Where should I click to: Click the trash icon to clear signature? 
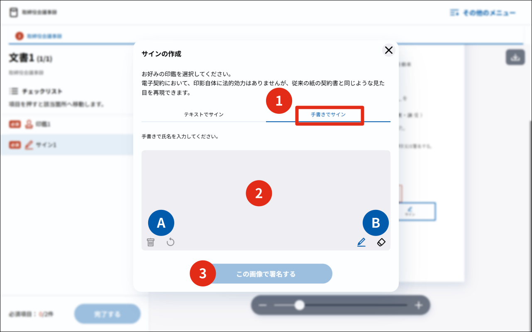(151, 243)
